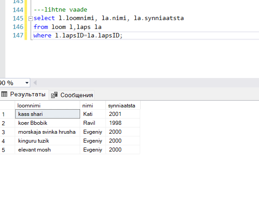Click the messages tab icon
The image size is (259, 197).
(x=54, y=95)
